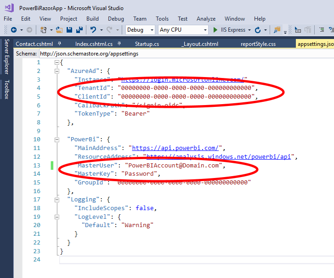Image resolution: width=334 pixels, height=278 pixels.
Task: Click the Redo arrow icon
Action: [109, 29]
